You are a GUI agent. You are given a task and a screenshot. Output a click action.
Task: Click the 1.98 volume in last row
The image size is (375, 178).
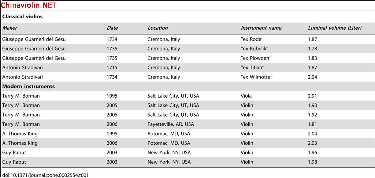point(313,162)
